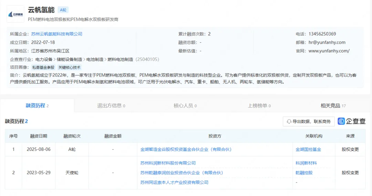Click the 序号 column header

(13, 136)
